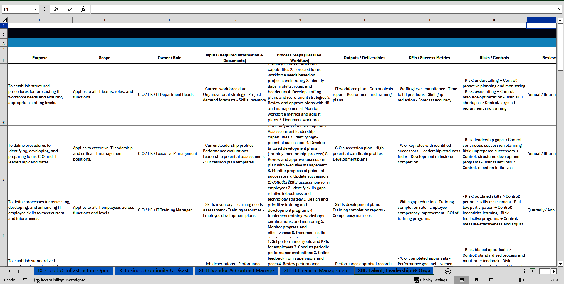Add a new sheet with plus icon
Viewport: 564px width, 284px height.
click(x=448, y=271)
